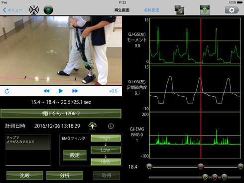This screenshot has width=244, height=183.
Task: Tap the yellow handle on the lower slider
Action: (205, 177)
